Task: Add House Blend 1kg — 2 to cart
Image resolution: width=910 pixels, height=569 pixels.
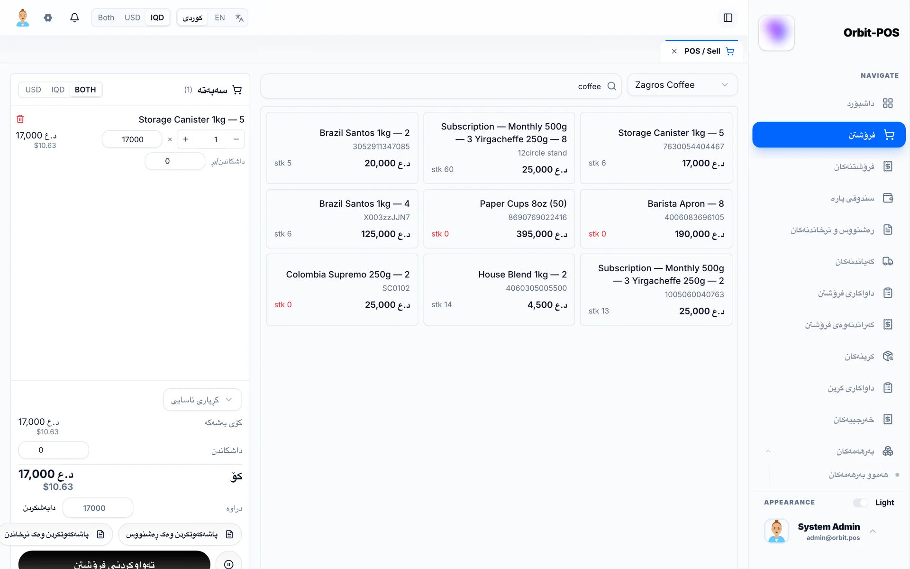Action: [499, 290]
